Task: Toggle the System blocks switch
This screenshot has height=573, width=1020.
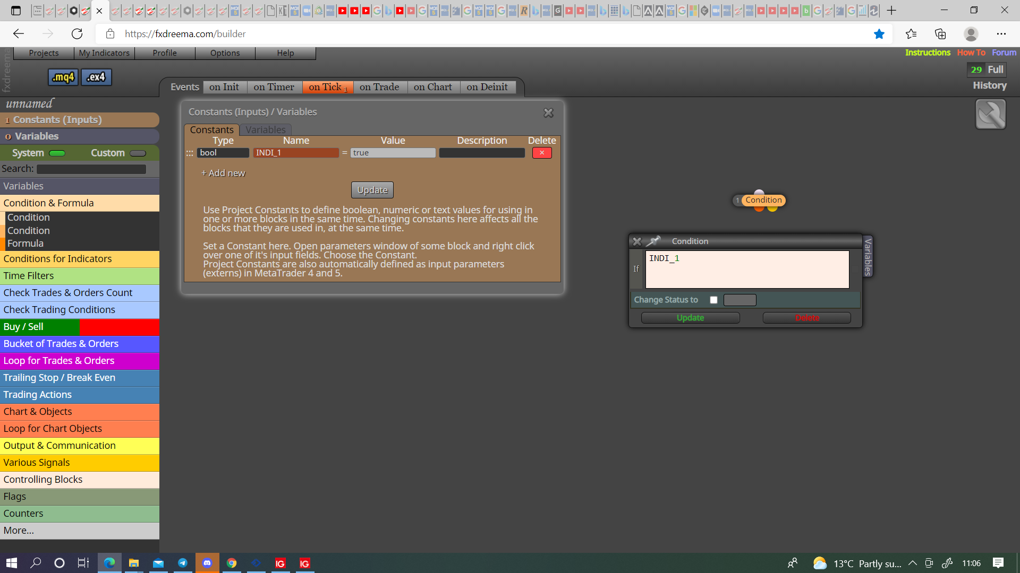Action: 57,153
